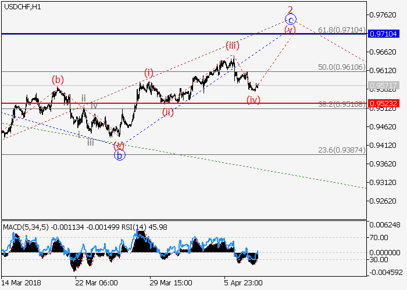Click the 70.00 RSI level value
Image resolution: width=407 pixels, height=290 pixels.
click(x=381, y=237)
